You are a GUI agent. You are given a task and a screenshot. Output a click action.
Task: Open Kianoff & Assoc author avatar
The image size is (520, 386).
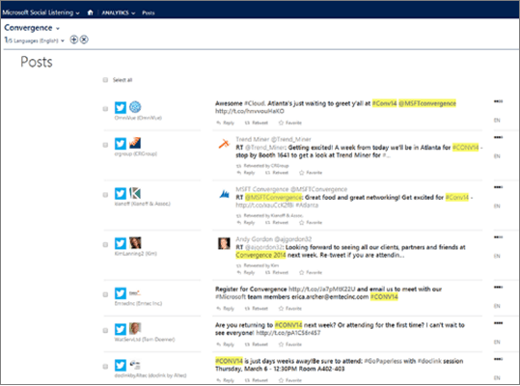(135, 193)
